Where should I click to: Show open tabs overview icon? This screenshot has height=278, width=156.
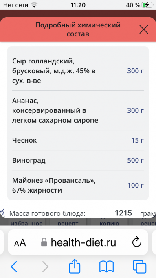pos(140,266)
